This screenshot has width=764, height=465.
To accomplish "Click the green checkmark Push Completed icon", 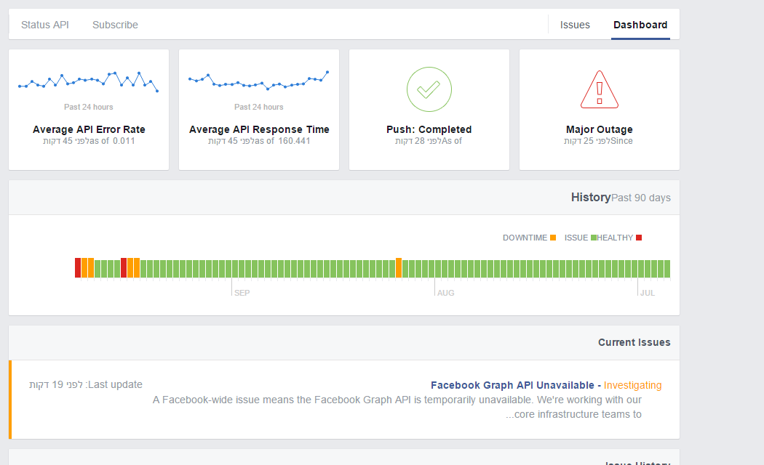I will [429, 89].
